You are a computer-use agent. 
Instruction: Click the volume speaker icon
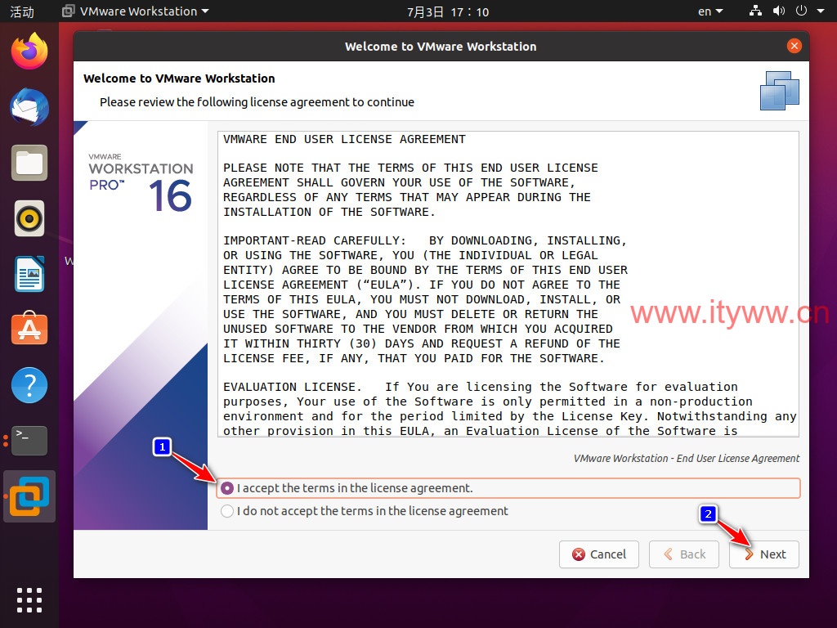[x=779, y=11]
